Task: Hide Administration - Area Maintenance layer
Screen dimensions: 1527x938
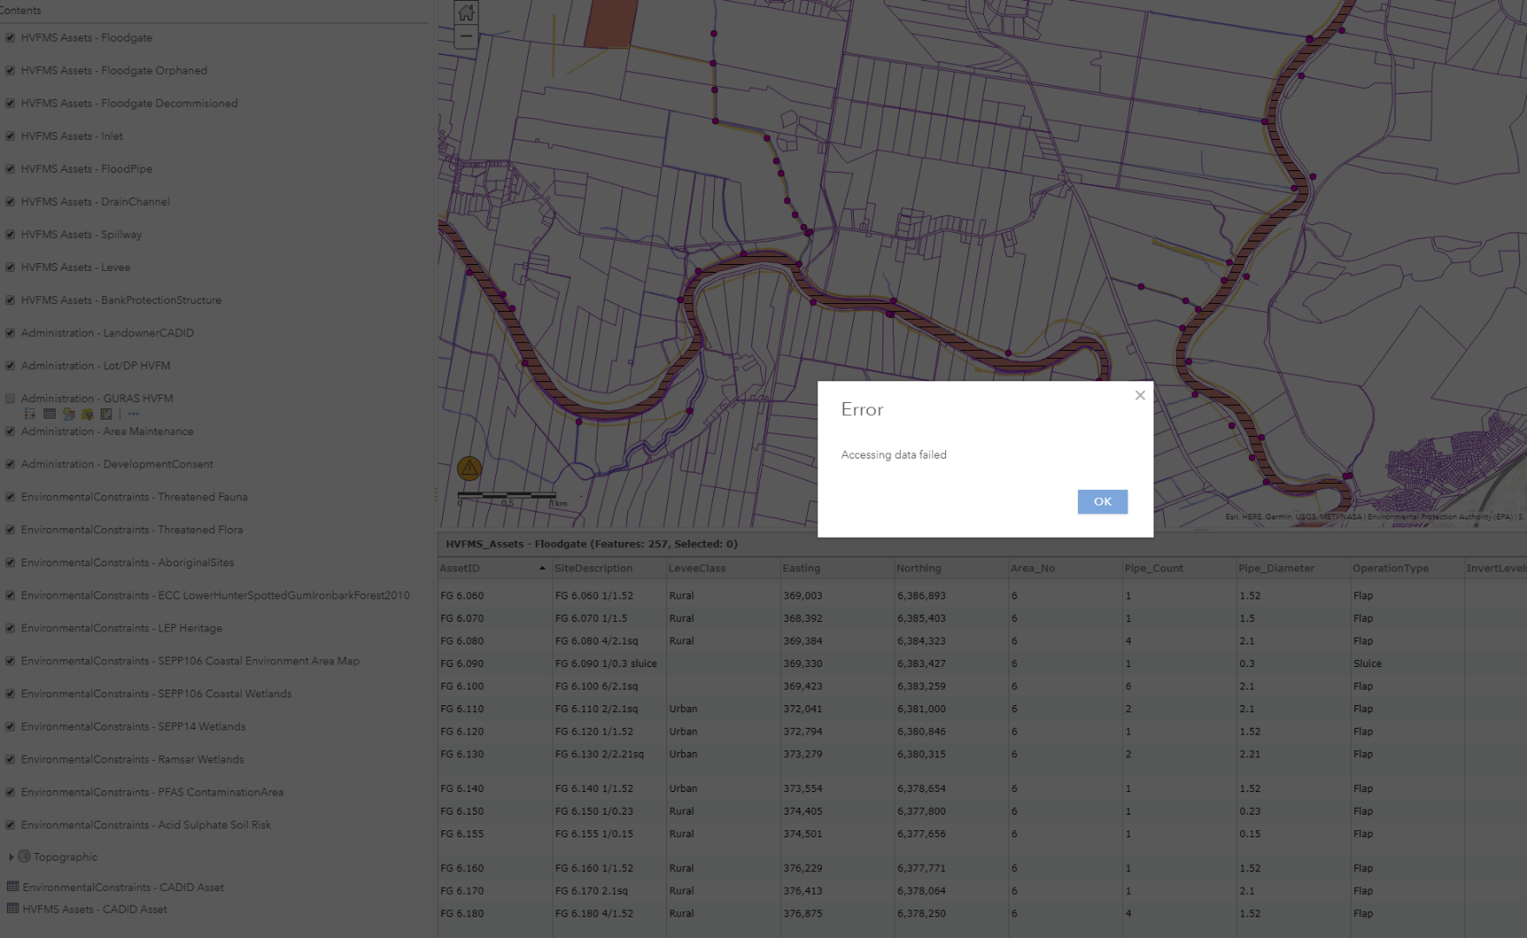Action: click(10, 431)
